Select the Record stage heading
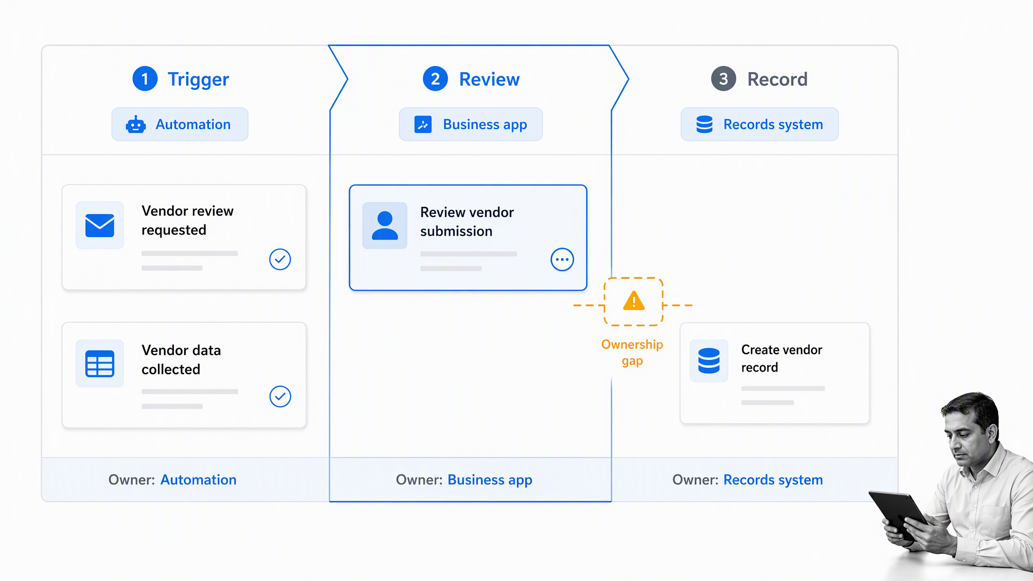 pos(777,79)
